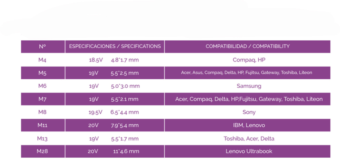Click the Samsung compatibility cell
The width and height of the screenshot is (340, 159).
point(249,86)
